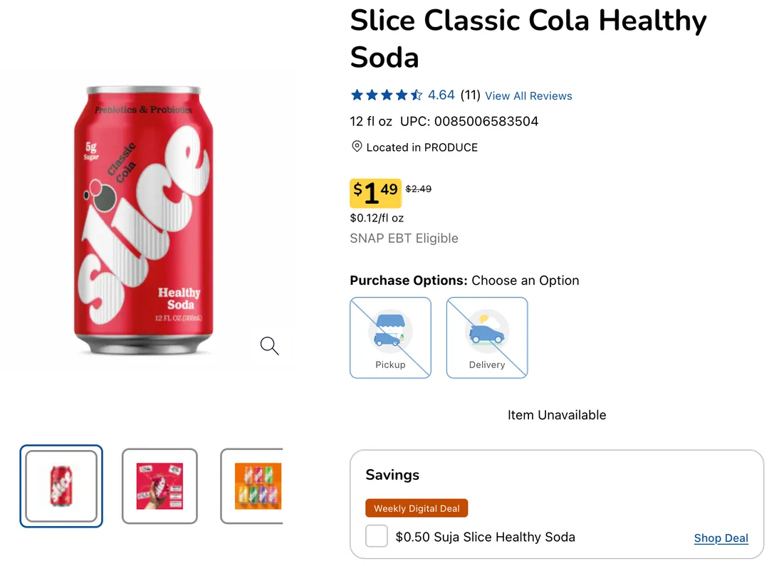Select the second pink promo thumbnail
The image size is (769, 566).
pyautogui.click(x=159, y=486)
